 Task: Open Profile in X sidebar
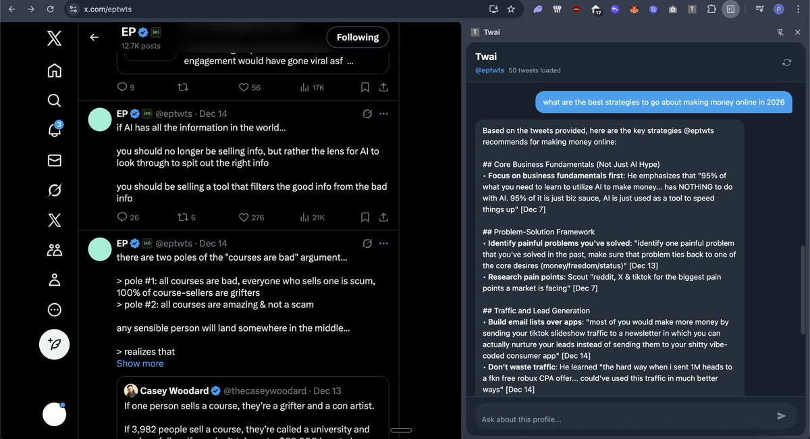55,280
